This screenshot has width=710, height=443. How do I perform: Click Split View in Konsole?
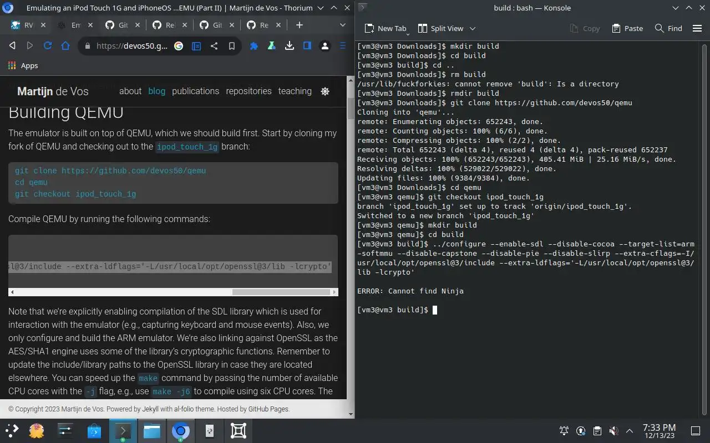click(440, 28)
